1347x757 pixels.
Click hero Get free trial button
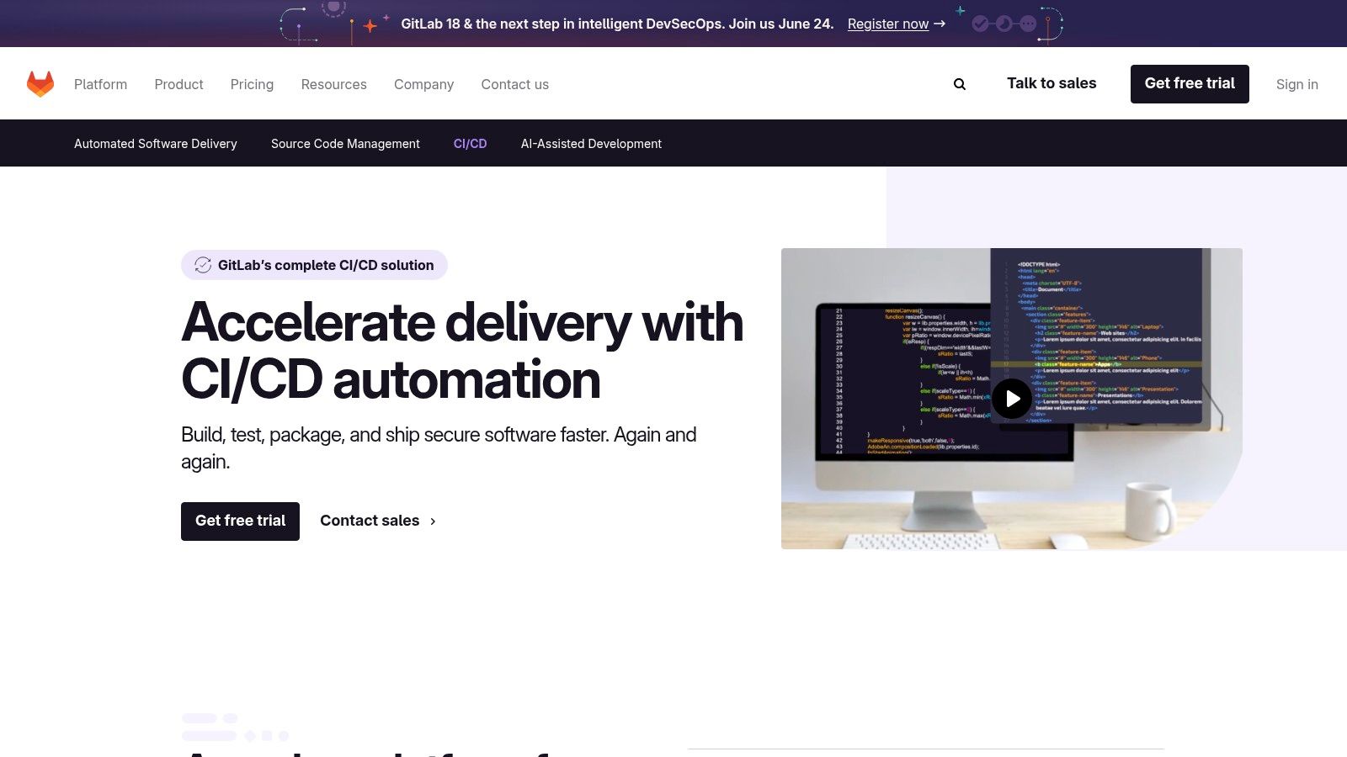tap(240, 521)
